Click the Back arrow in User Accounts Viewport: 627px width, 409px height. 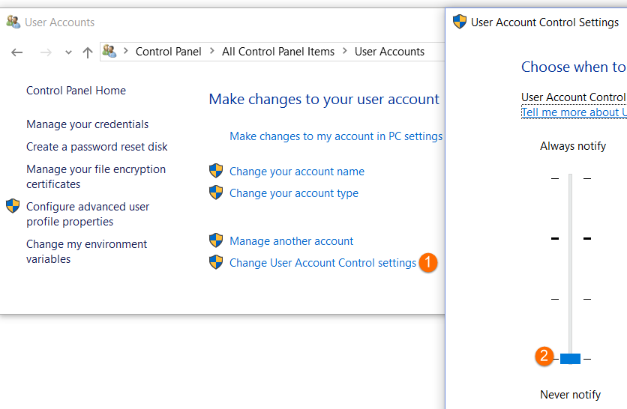coord(16,52)
